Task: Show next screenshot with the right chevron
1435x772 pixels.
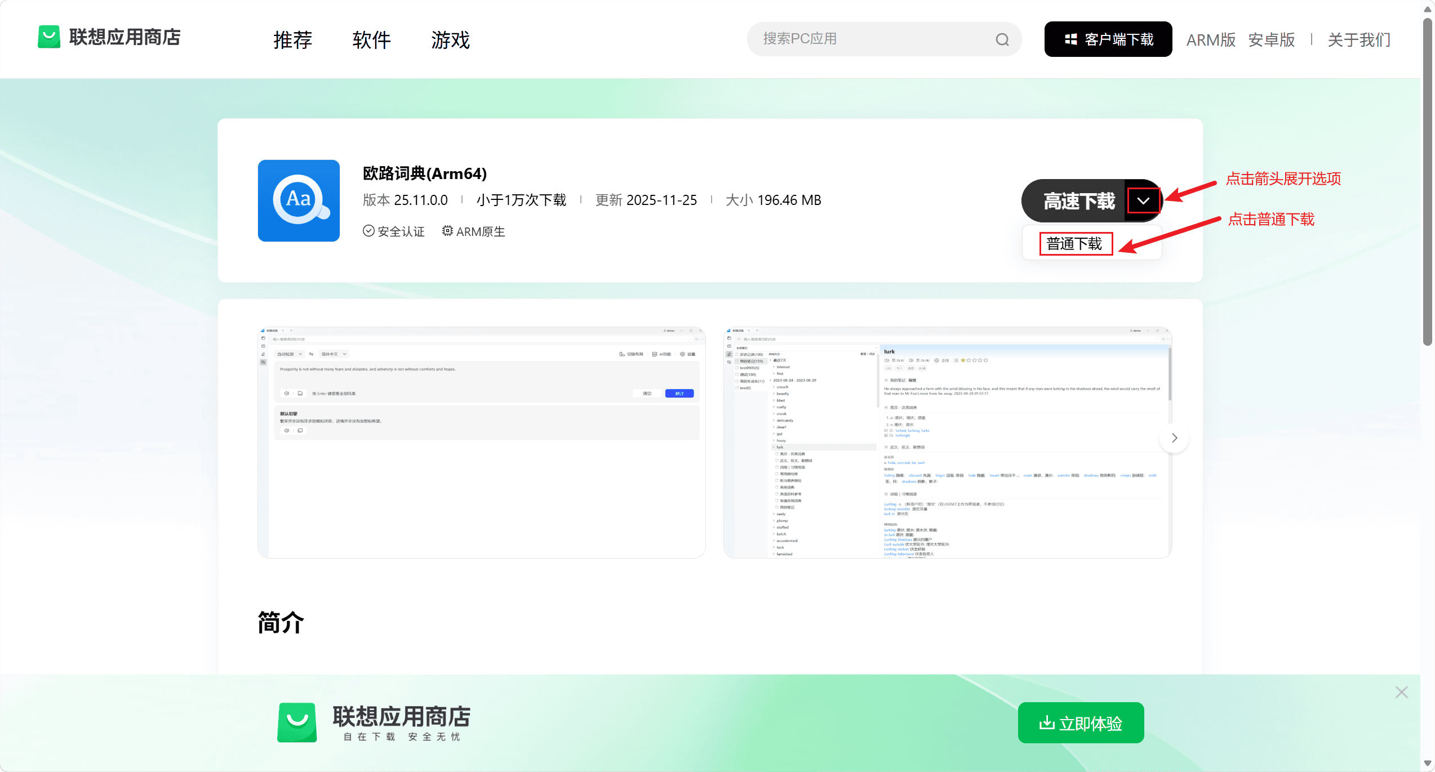Action: pos(1174,438)
